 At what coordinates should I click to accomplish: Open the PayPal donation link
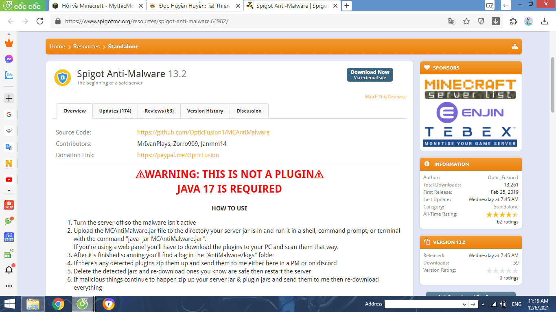click(178, 155)
